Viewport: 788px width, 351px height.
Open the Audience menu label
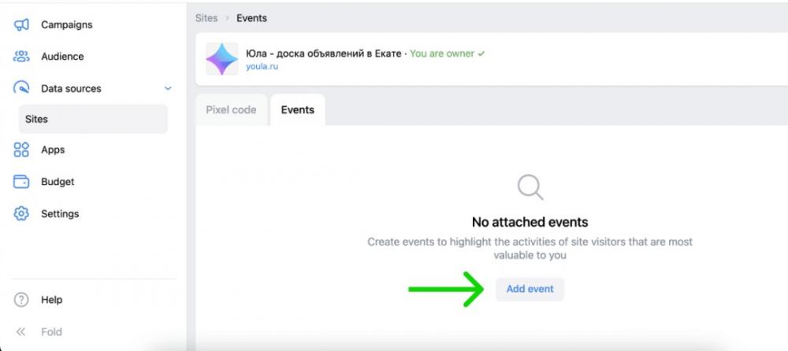[x=62, y=56]
